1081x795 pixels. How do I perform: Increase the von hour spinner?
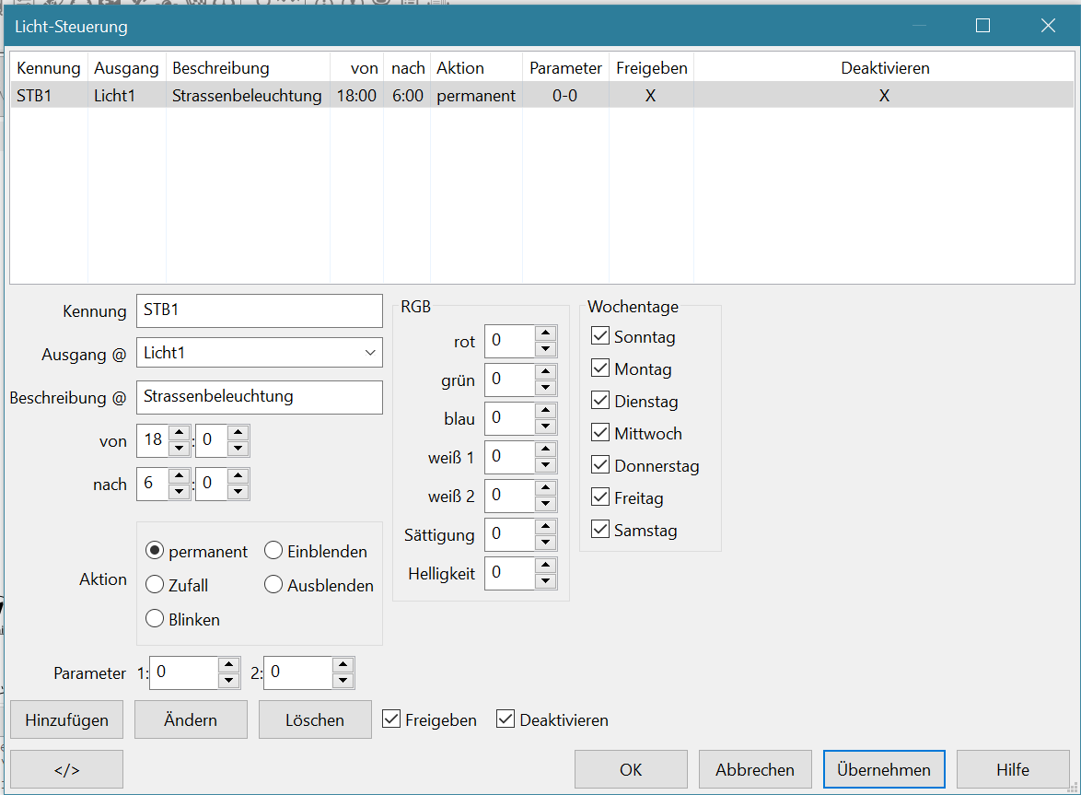coord(180,432)
